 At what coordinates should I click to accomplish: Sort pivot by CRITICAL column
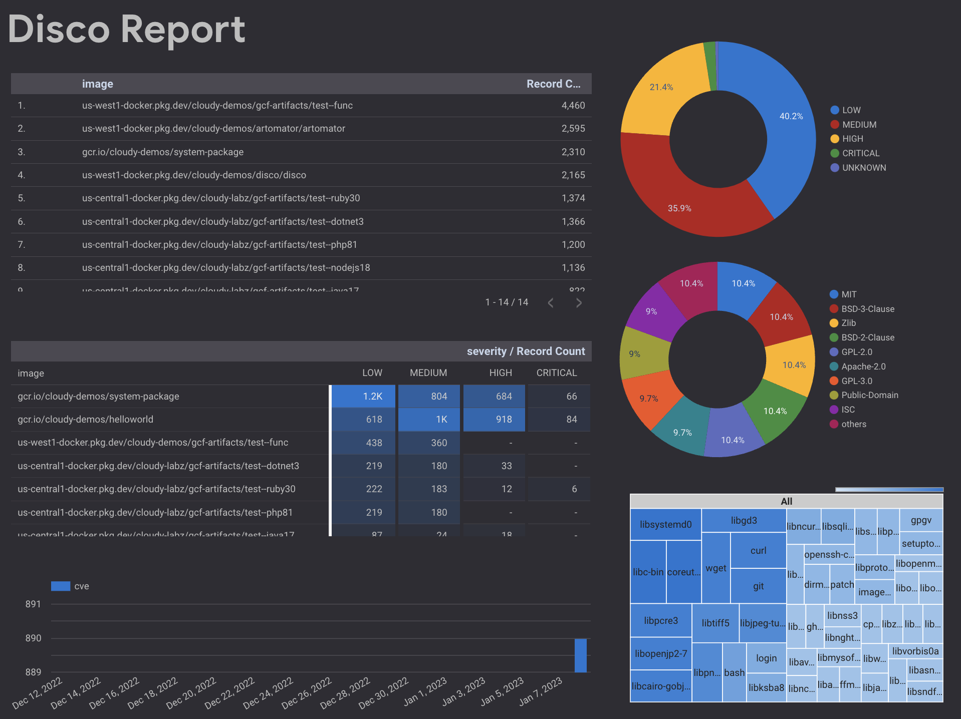click(557, 373)
